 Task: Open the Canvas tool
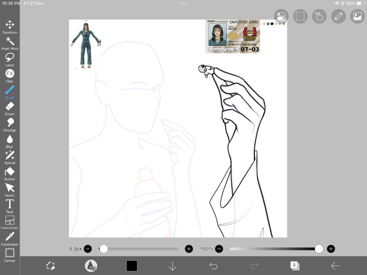[x=10, y=255]
